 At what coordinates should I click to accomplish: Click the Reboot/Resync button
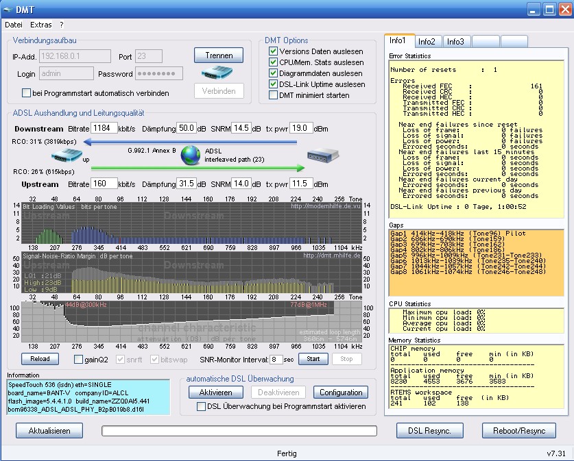click(x=518, y=431)
